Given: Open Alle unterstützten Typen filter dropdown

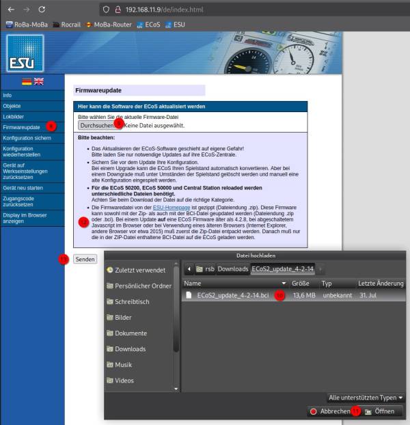Looking at the screenshot, I should click(366, 398).
